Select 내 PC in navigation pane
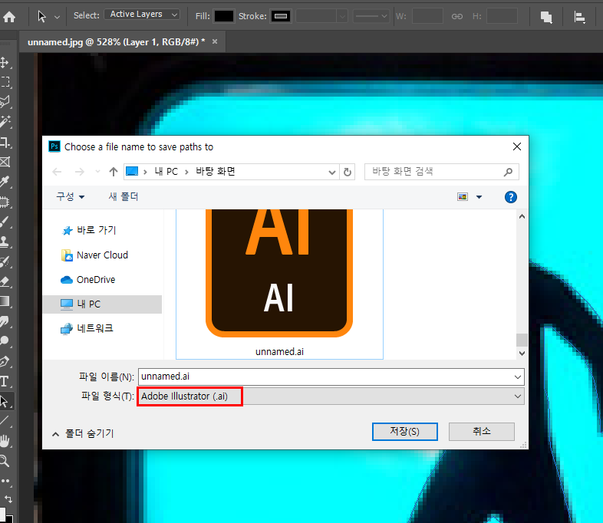603x523 pixels. coord(102,304)
